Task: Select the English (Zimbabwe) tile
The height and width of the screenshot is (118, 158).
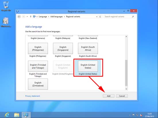Action: coord(38,84)
